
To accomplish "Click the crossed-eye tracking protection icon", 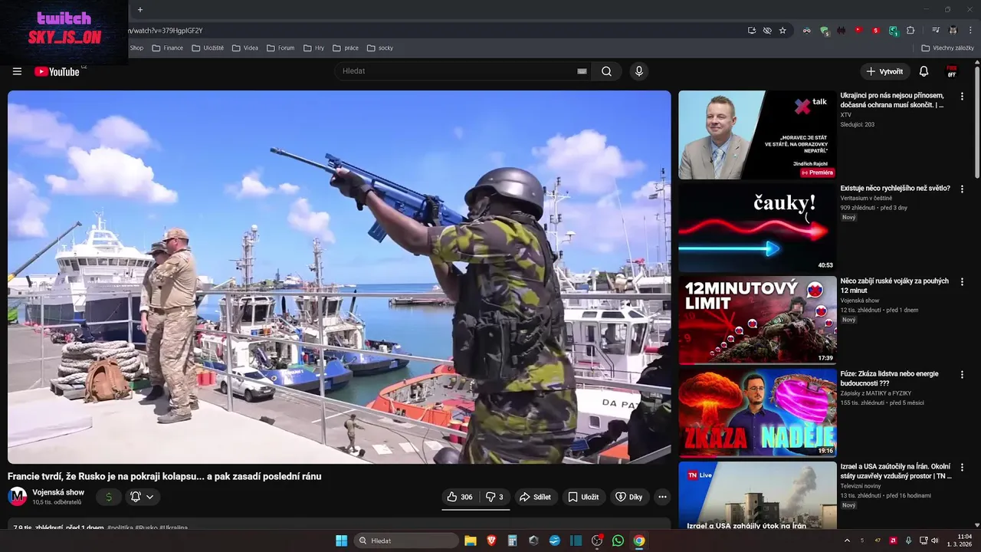I will tap(767, 31).
